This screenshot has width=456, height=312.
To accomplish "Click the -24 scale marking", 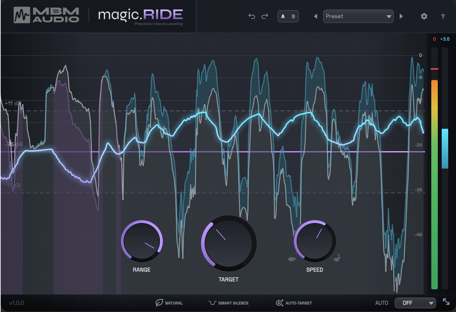I will click(x=419, y=145).
